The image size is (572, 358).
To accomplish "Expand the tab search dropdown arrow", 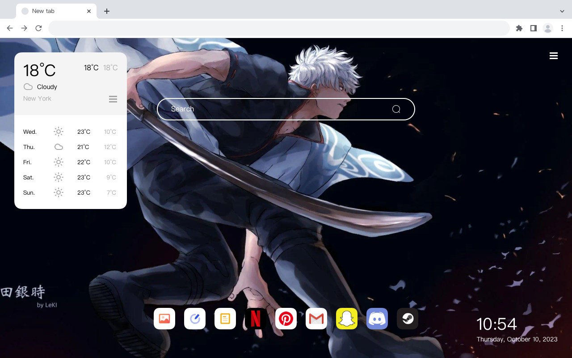I will pyautogui.click(x=562, y=11).
